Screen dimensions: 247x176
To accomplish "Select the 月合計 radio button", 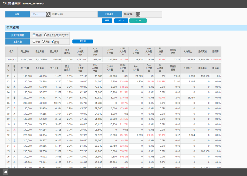I will [34, 35].
